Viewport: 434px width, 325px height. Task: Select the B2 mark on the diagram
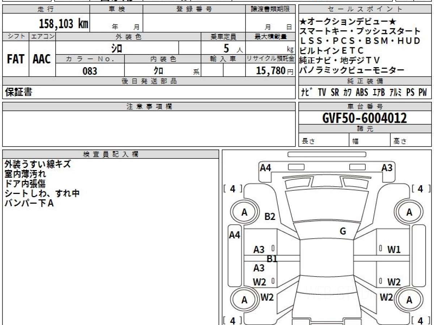click(x=270, y=217)
